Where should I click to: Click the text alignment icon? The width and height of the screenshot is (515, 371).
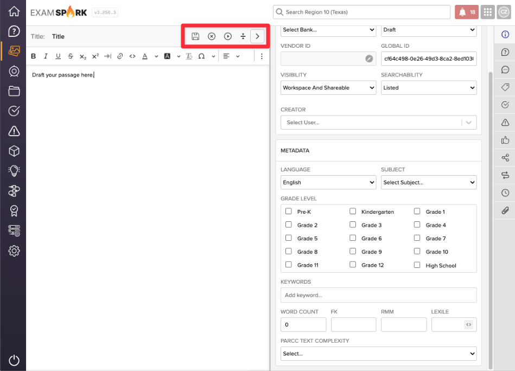[x=226, y=56]
